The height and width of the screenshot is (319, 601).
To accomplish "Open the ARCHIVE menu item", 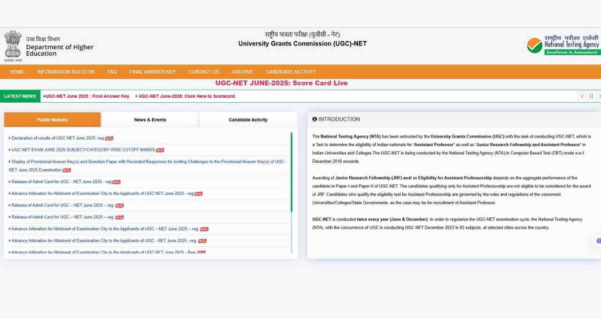I will click(242, 72).
